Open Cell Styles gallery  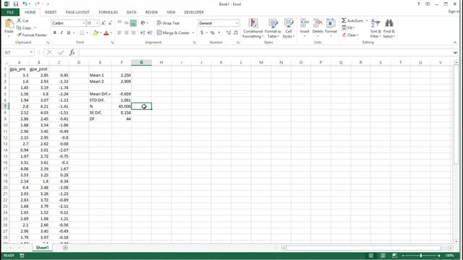point(289,28)
